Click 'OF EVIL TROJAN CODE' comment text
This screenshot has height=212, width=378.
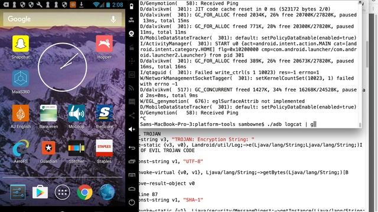[168, 151]
